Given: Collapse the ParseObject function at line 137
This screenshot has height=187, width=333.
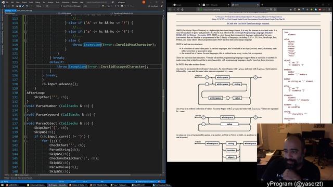Looking at the screenshot, I should click(25, 123).
